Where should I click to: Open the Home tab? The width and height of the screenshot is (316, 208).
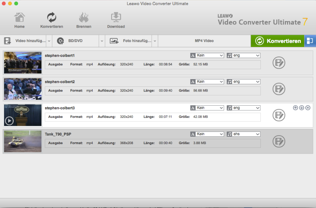(x=19, y=20)
